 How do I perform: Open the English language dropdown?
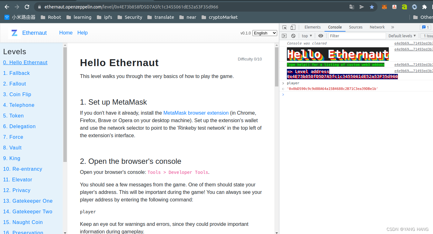click(x=265, y=33)
